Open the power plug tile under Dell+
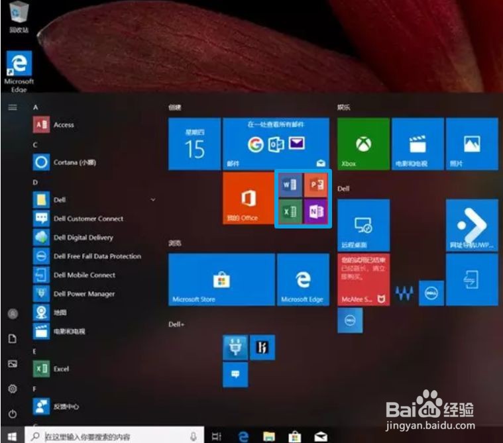The width and height of the screenshot is (503, 443). pyautogui.click(x=235, y=347)
